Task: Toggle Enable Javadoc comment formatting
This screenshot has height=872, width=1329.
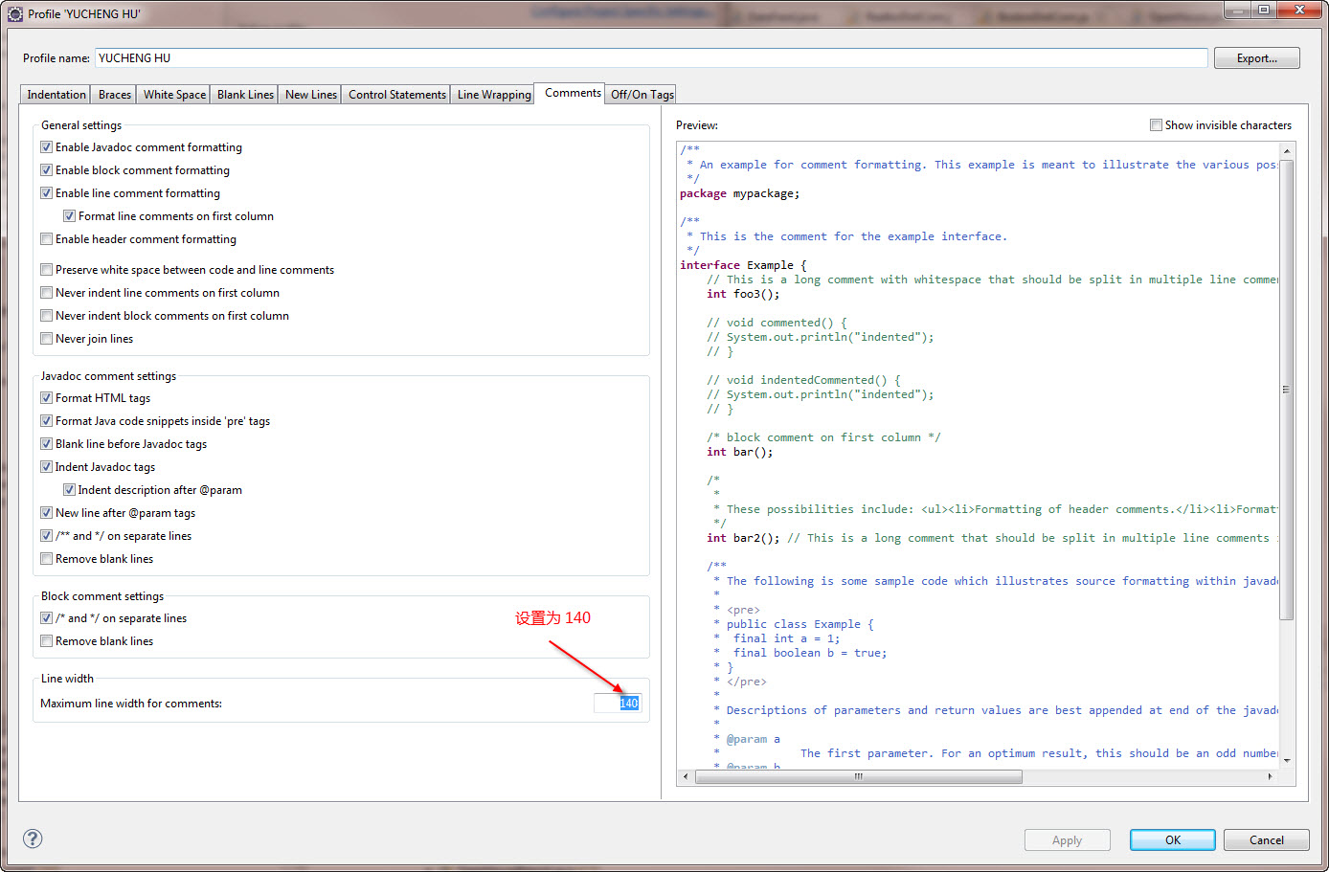Action: [47, 147]
